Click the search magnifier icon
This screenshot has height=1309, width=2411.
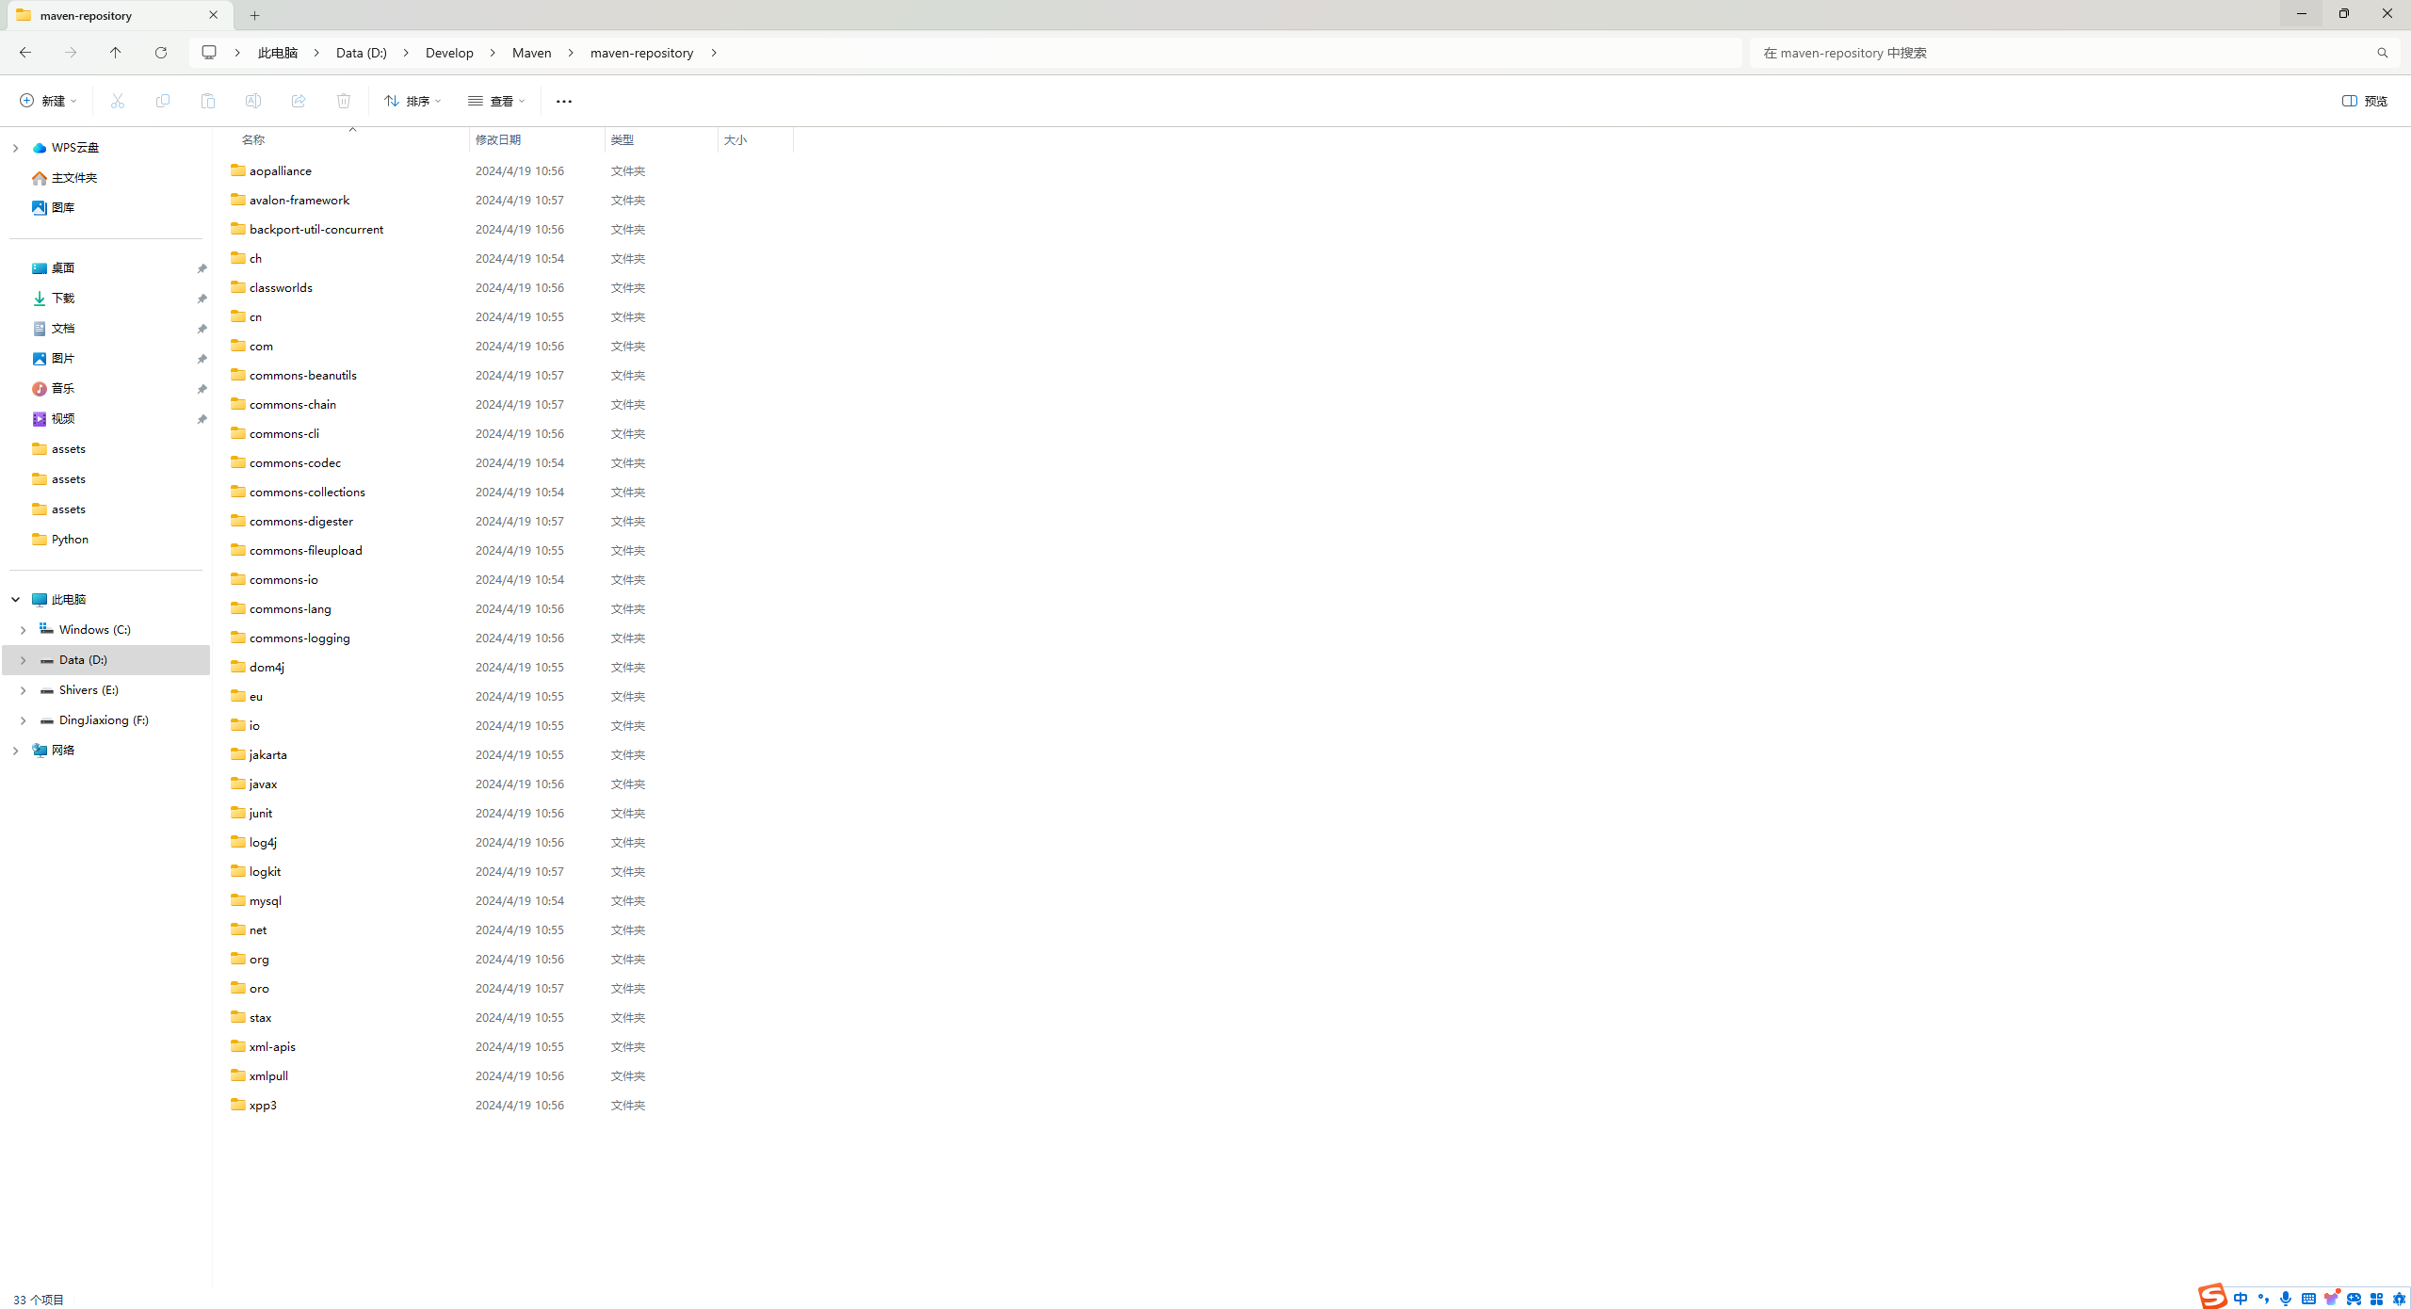2382,53
